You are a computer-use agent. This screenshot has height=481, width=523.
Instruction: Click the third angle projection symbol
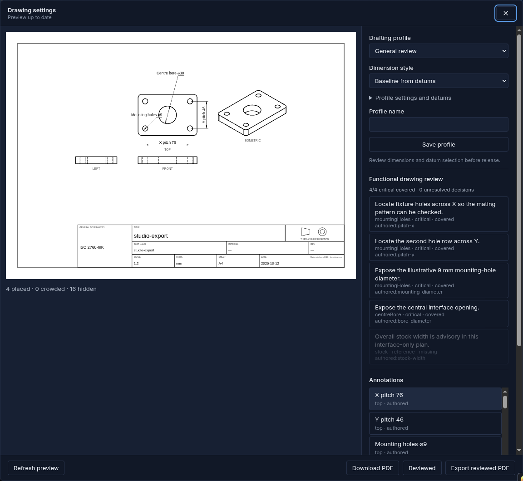[314, 232]
